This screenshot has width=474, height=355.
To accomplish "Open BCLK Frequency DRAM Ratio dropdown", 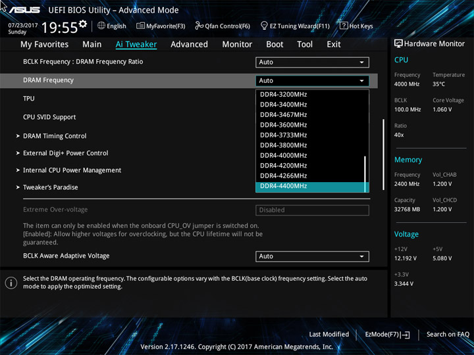I will [x=312, y=62].
